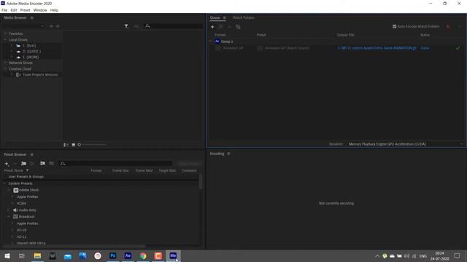The height and width of the screenshot is (262, 467).
Task: Click Format column header in Preset Browser
Action: click(96, 170)
